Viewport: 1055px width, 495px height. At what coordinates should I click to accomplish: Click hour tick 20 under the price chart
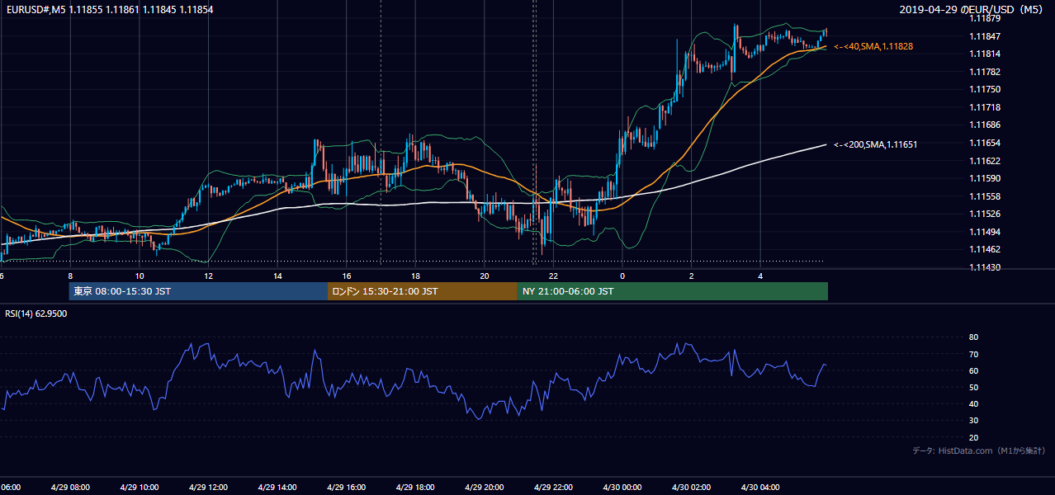coord(485,276)
